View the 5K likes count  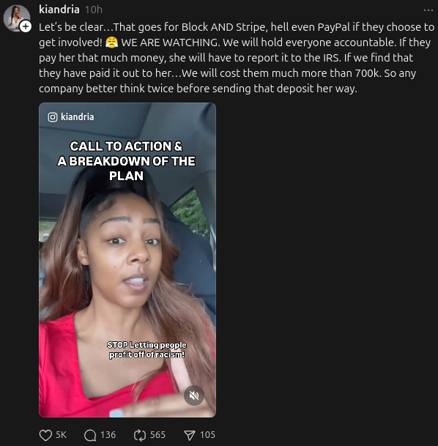(x=61, y=435)
